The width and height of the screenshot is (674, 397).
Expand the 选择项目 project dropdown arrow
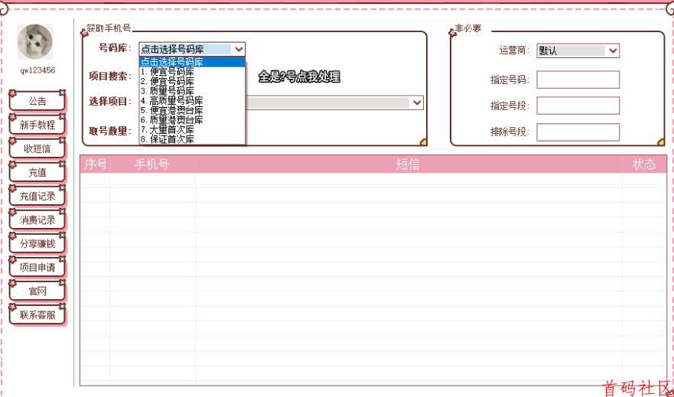click(x=416, y=102)
